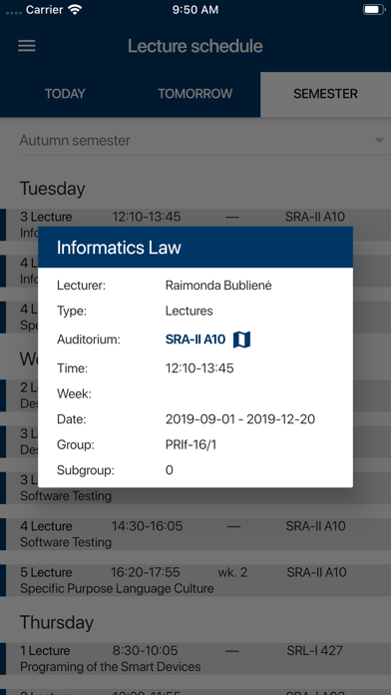Tap lecturer name Raimonda Bublienė
The height and width of the screenshot is (695, 391).
[x=218, y=286]
